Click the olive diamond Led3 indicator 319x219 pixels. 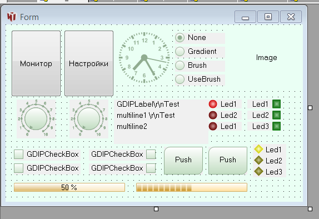[x=259, y=171]
